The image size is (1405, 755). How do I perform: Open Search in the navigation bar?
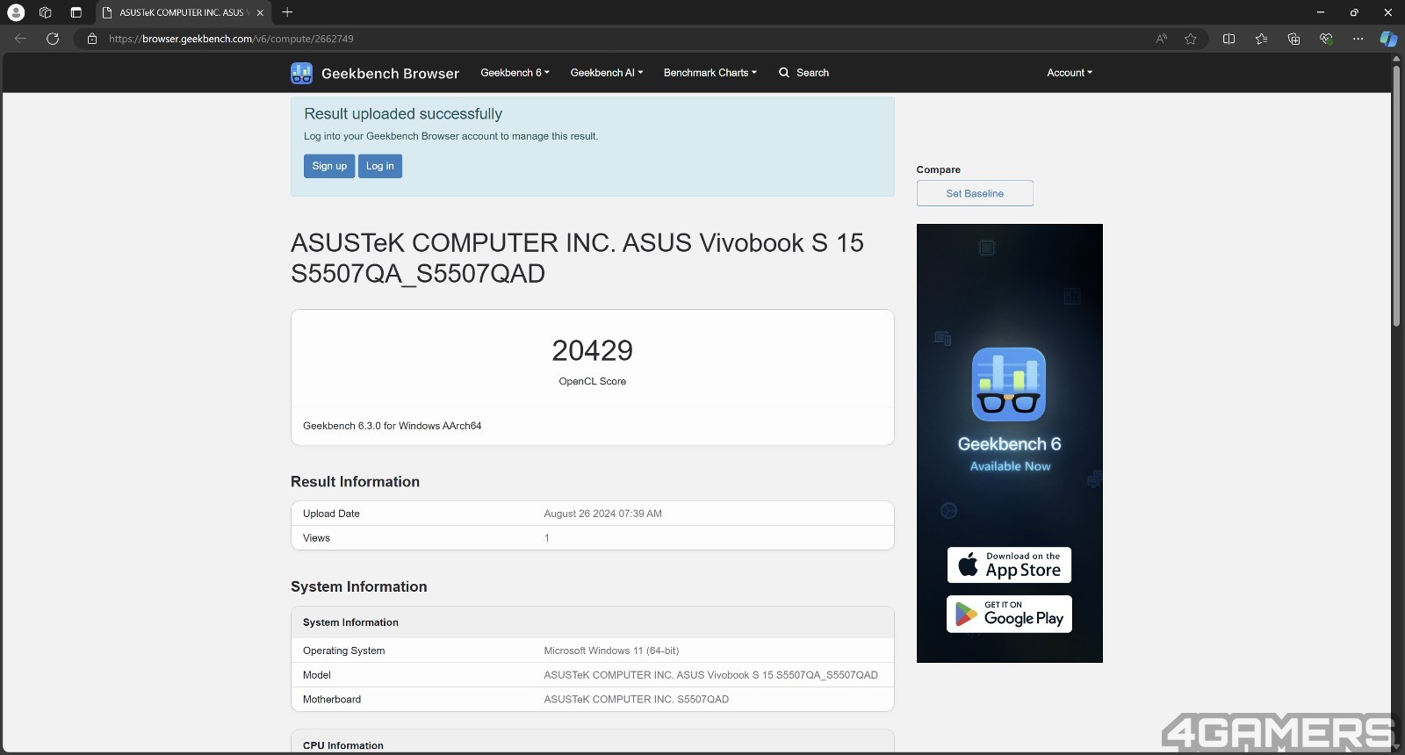click(803, 73)
